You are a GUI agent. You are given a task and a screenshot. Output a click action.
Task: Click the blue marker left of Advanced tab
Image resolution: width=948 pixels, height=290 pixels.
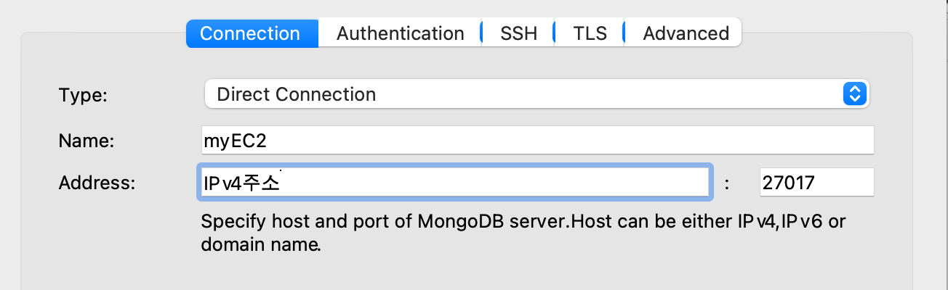pos(624,33)
